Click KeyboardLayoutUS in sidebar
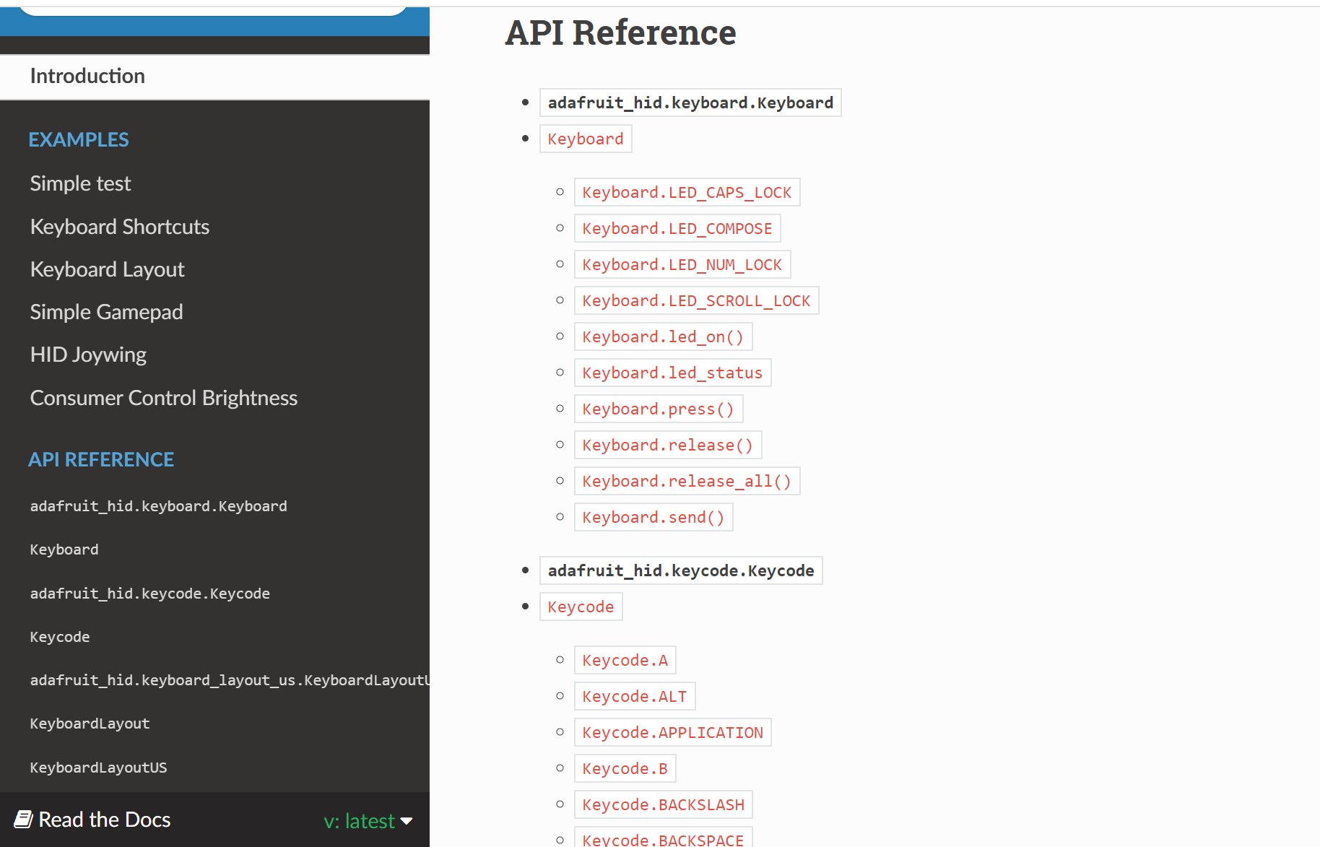Viewport: 1320px width, 847px height. [x=98, y=768]
